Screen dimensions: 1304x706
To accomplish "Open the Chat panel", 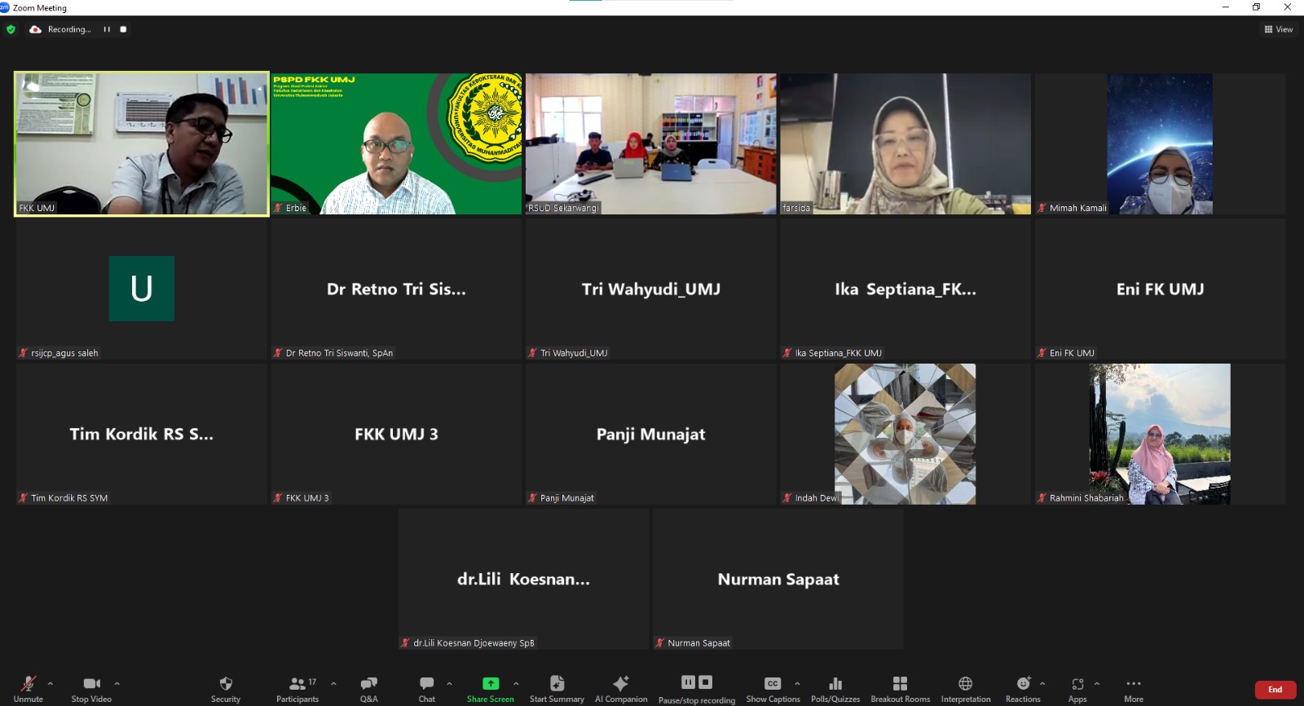I will [x=427, y=689].
